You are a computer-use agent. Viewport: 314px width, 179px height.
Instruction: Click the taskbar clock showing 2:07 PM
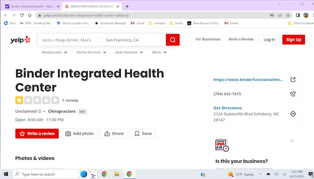(297, 174)
